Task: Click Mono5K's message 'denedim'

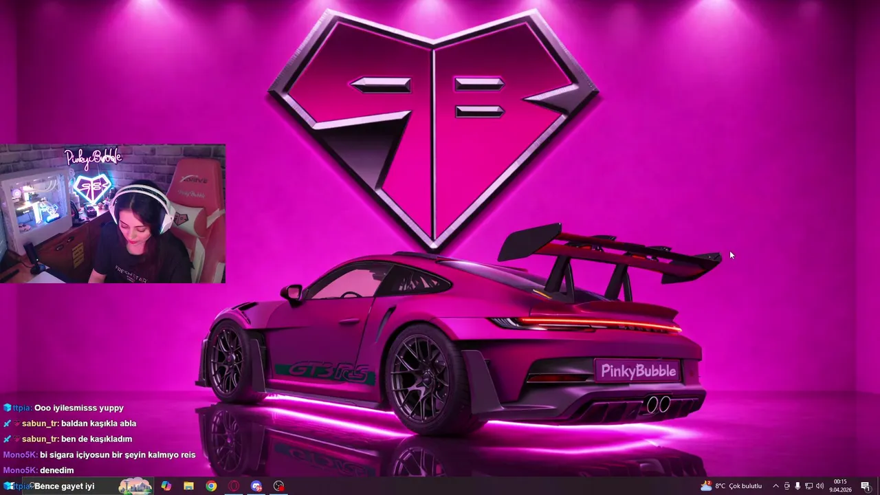Action: [x=56, y=470]
